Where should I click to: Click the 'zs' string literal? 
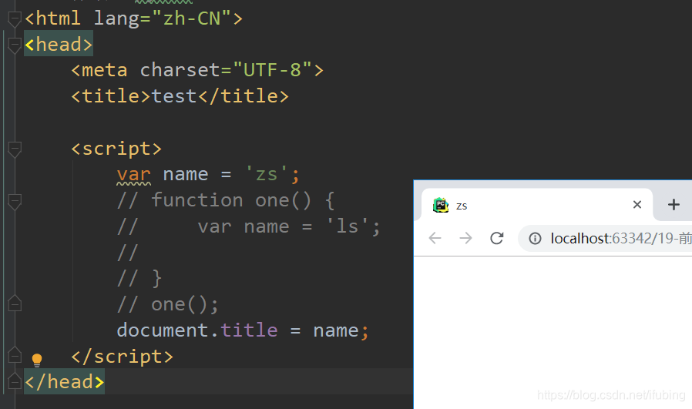(267, 174)
